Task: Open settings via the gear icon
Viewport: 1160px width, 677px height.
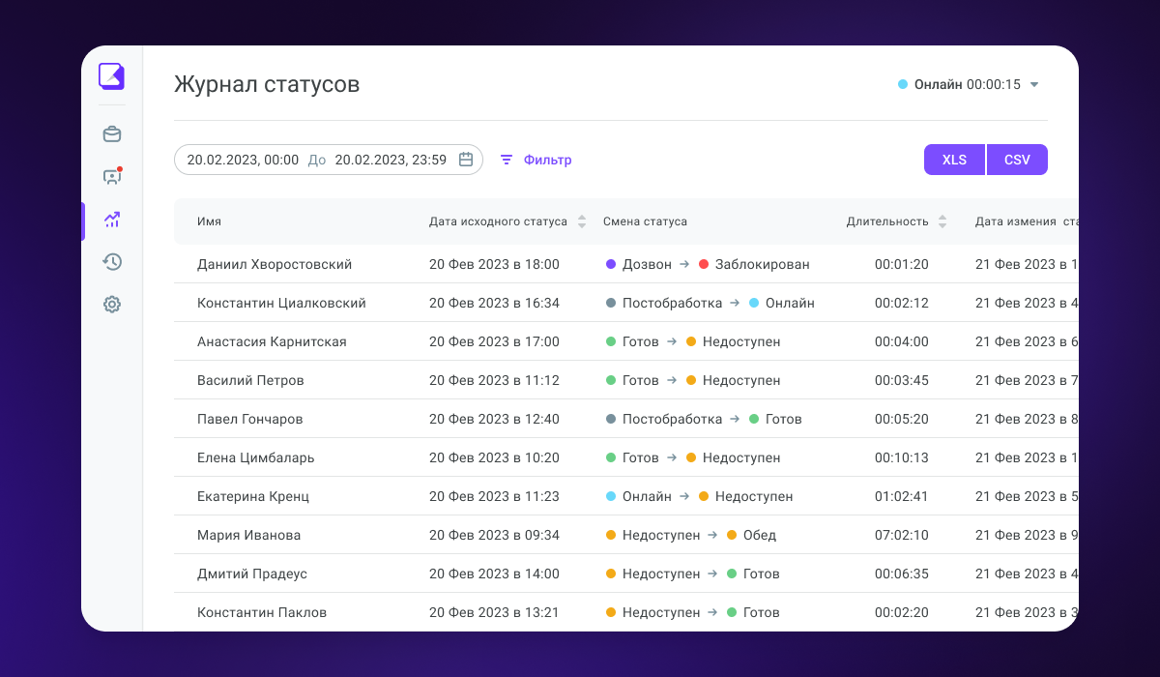Action: click(x=112, y=305)
